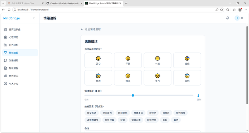The width and height of the screenshot is (249, 133).
Task: Choose the 一般 neutral emotion card
Action: (157, 60)
